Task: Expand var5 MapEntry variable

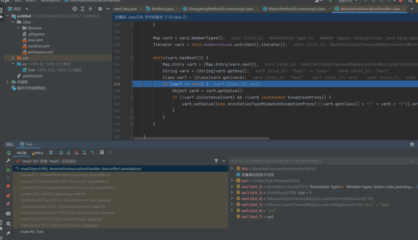Action: (232, 205)
